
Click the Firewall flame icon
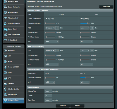[5, 83]
